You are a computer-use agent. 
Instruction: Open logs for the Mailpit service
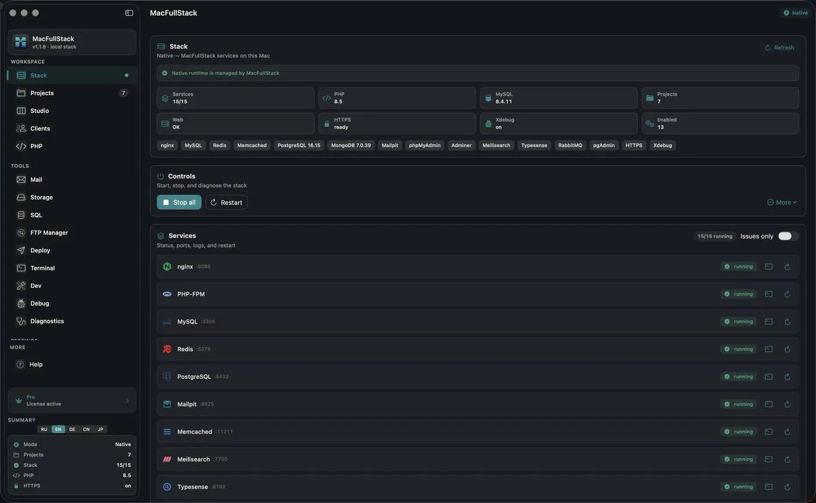[x=769, y=404]
